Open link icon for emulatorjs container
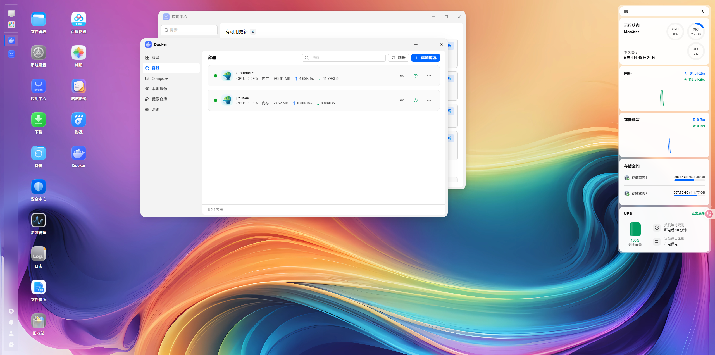The image size is (715, 355). coord(402,76)
